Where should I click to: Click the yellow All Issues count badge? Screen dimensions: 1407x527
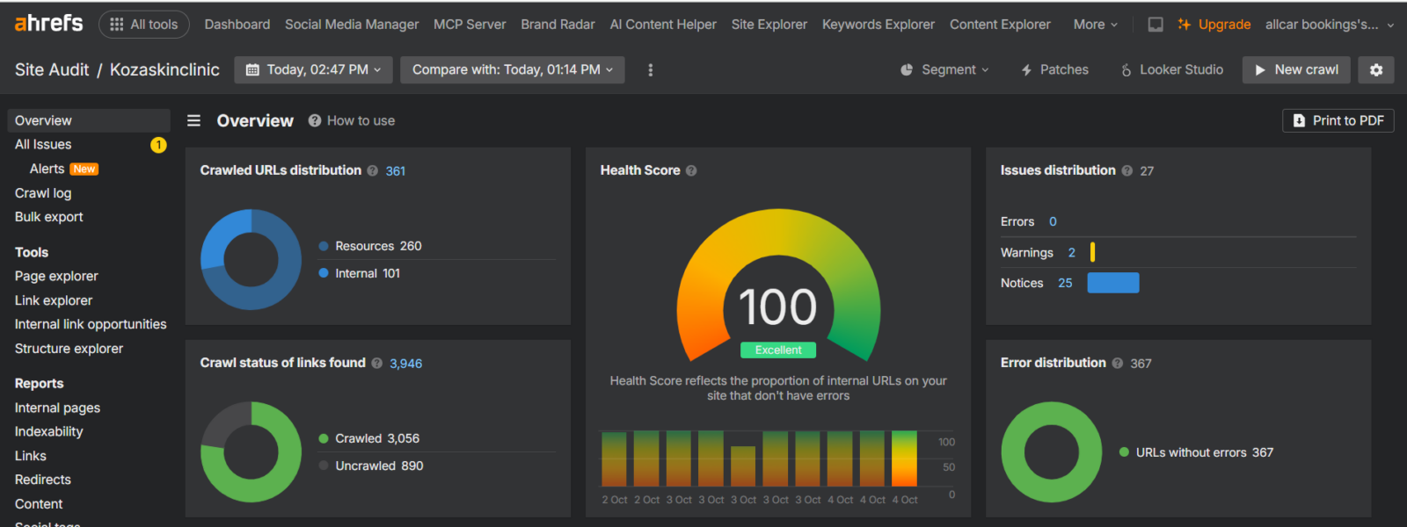[x=158, y=145]
